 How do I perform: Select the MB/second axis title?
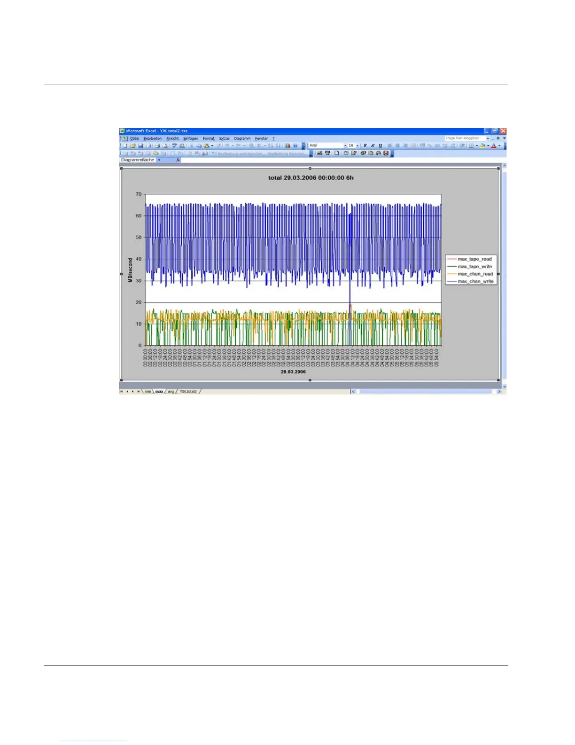pos(131,270)
